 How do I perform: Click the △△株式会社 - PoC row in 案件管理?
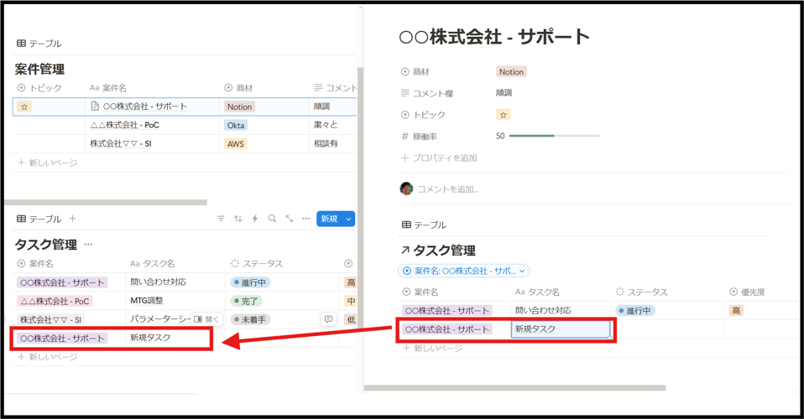coord(124,125)
